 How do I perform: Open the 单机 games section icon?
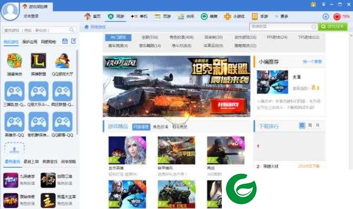[x=134, y=16]
